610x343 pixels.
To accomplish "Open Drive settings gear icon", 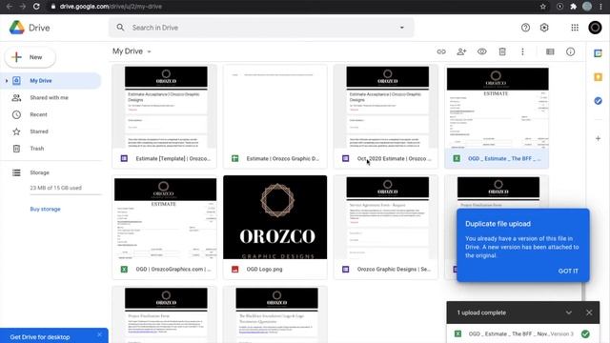I will (544, 28).
